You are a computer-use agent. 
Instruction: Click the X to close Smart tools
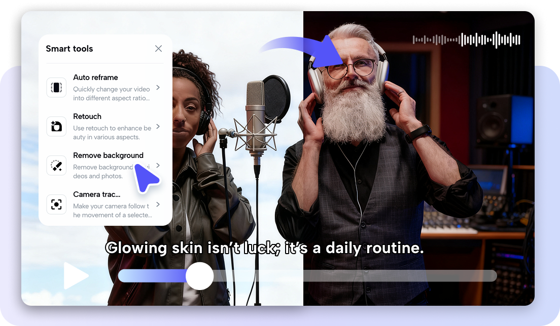click(158, 48)
